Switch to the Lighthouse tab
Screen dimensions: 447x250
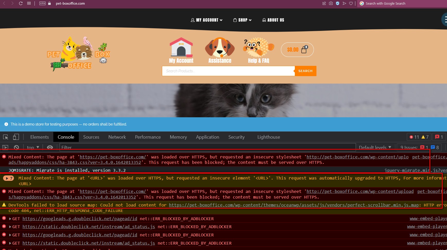[269, 137]
